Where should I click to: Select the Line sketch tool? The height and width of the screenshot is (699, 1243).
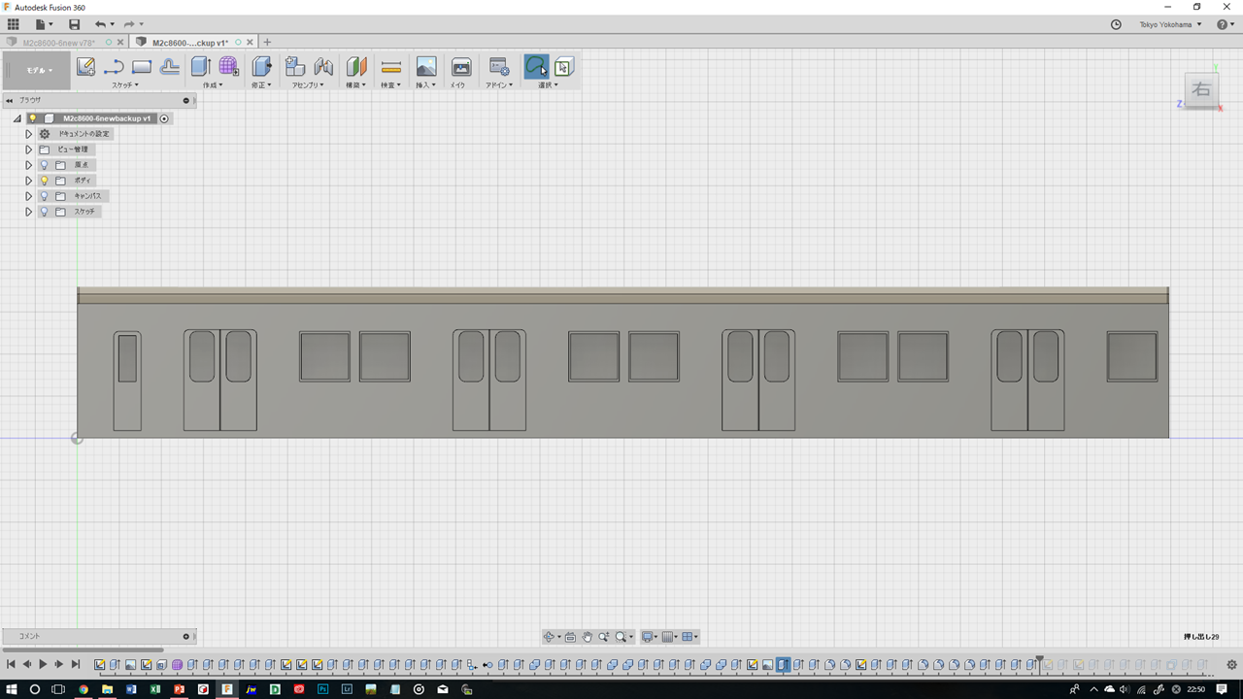tap(114, 67)
